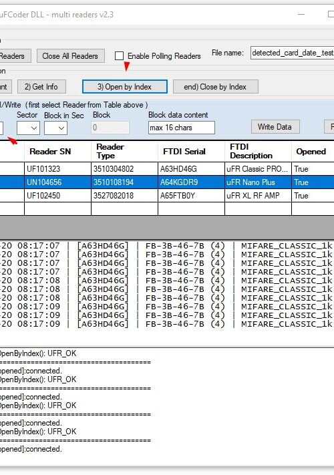Edit the File name input field

[292, 53]
